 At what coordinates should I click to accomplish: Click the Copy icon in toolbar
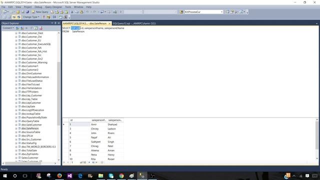click(76, 12)
